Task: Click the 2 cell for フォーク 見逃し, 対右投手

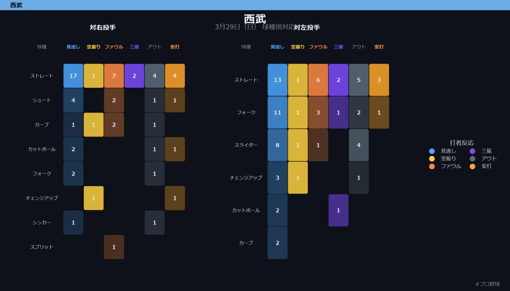Action: coord(73,173)
